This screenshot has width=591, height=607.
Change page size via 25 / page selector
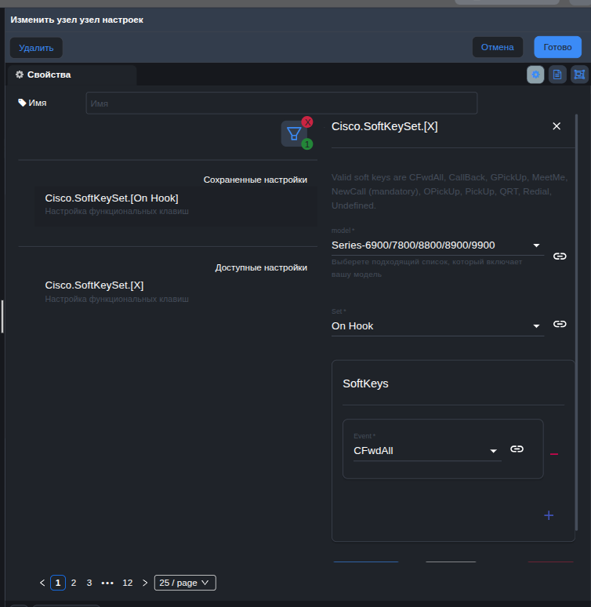tap(185, 583)
